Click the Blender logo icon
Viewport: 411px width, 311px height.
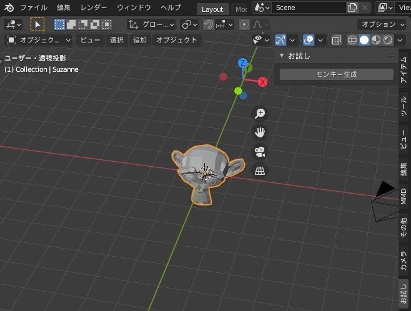pos(9,7)
